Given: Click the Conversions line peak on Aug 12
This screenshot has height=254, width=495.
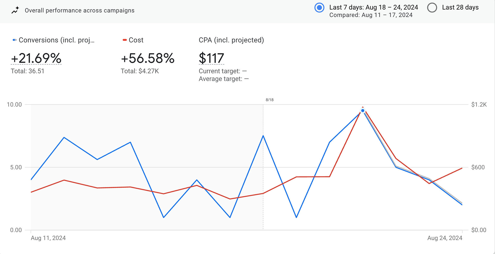Looking at the screenshot, I should coord(64,137).
